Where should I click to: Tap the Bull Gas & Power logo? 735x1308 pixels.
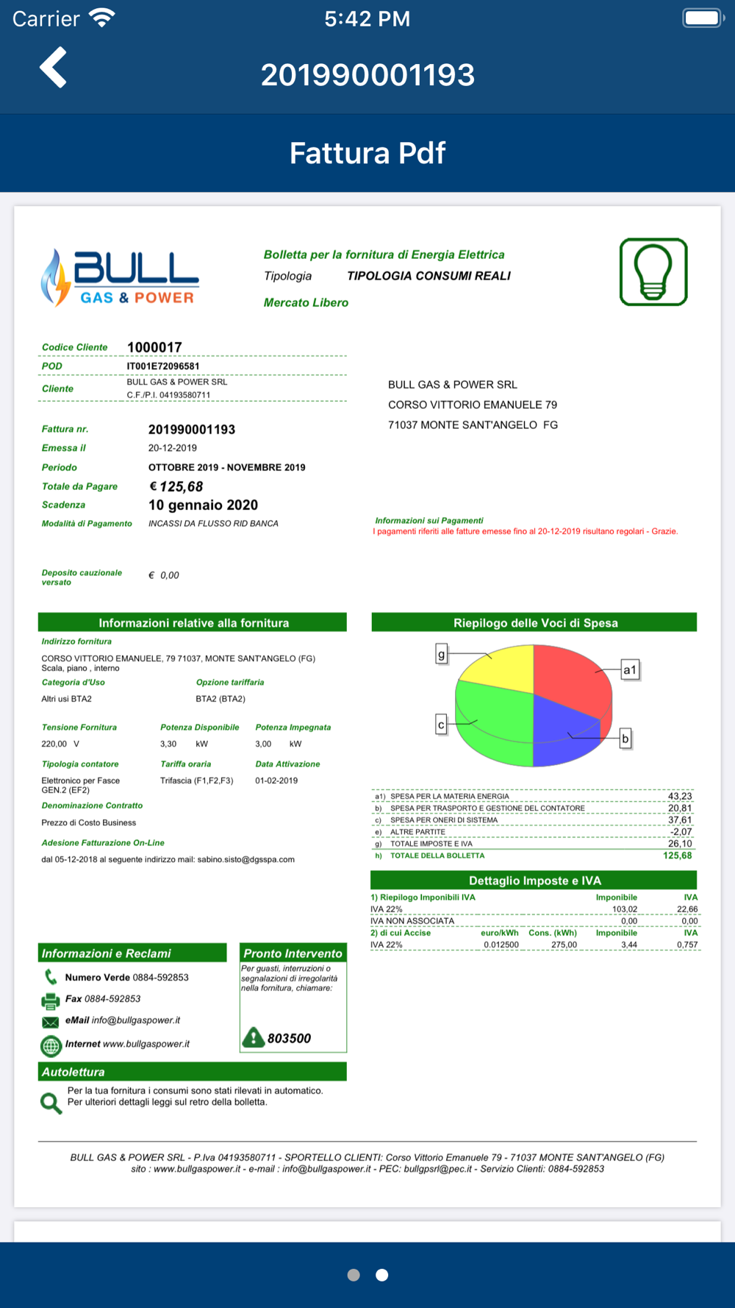tap(120, 277)
